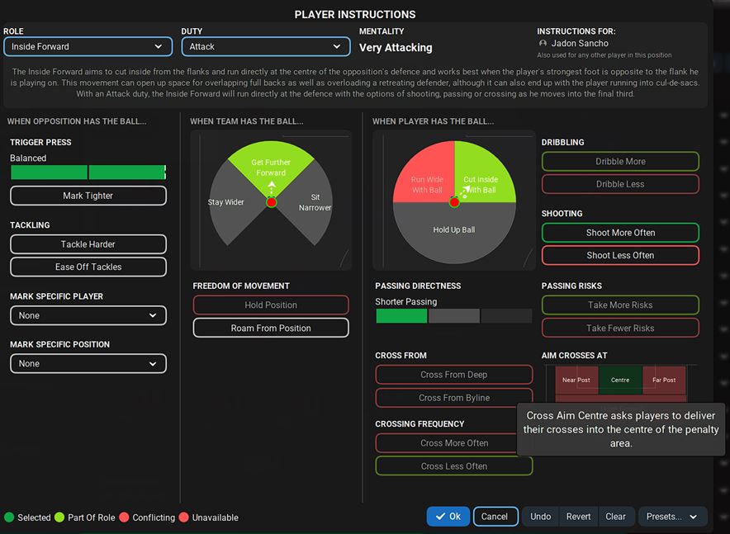Aim crosses at Near Post
This screenshot has width=730, height=534.
576,380
